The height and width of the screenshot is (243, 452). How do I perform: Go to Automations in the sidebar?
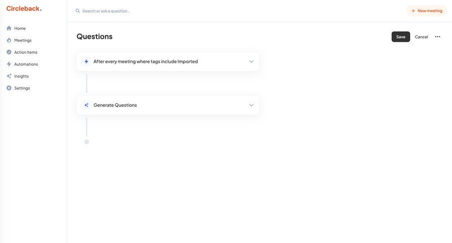click(26, 64)
